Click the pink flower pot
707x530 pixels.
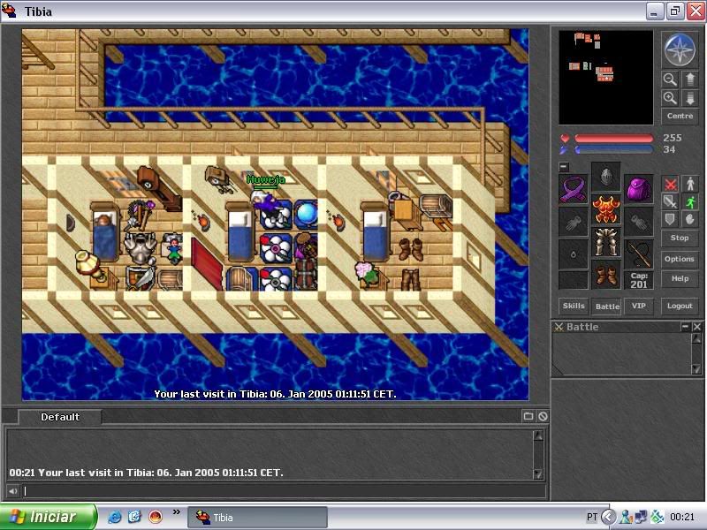pyautogui.click(x=367, y=273)
